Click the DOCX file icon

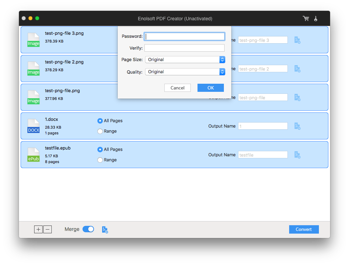33,126
